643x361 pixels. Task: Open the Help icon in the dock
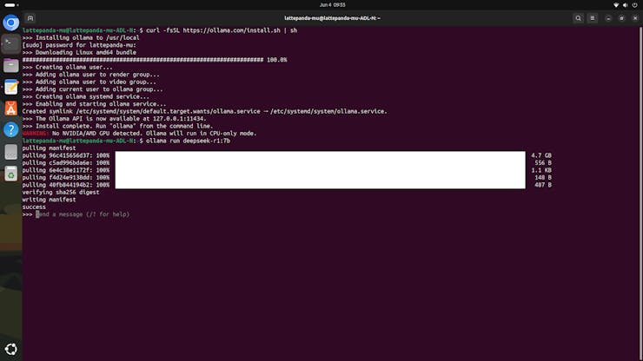tap(11, 130)
